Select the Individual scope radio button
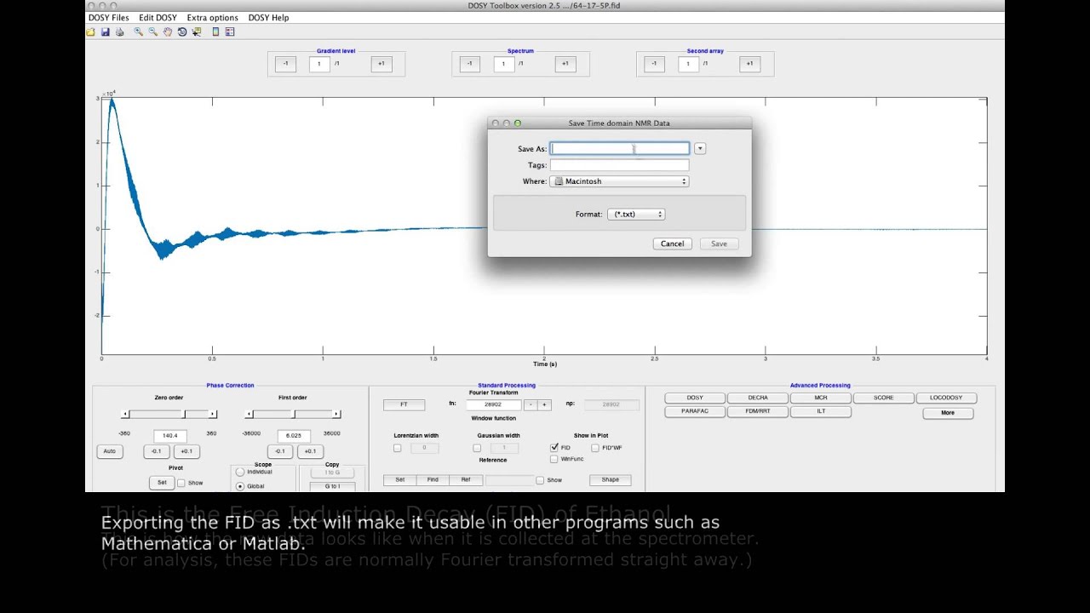Screen dimensions: 1090x613 (x=240, y=472)
